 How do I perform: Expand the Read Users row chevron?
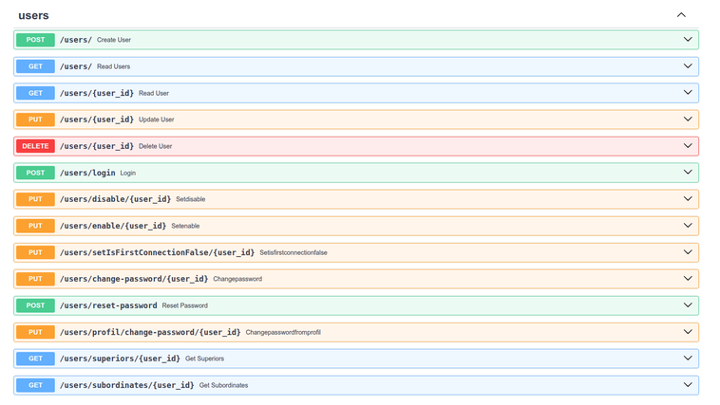pos(688,66)
